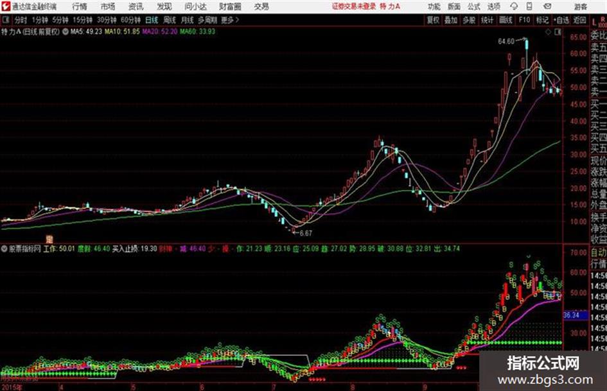Screen dimensions: 607x391
Task: Click the 工作: 50.01 indicator value
Action: [59, 248]
